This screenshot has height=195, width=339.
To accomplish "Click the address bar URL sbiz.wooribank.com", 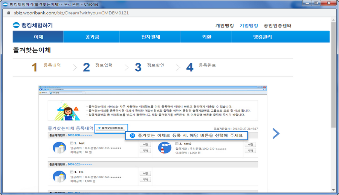I will coord(71,13).
